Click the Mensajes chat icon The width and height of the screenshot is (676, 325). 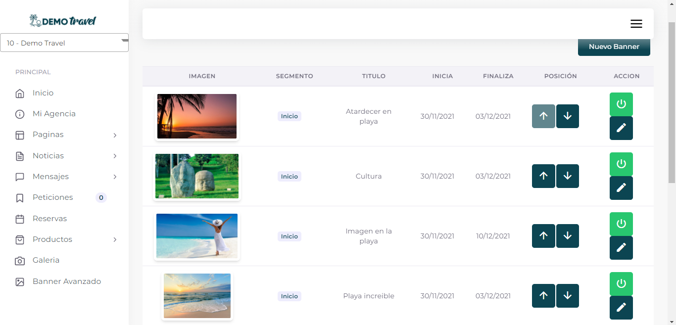(20, 177)
